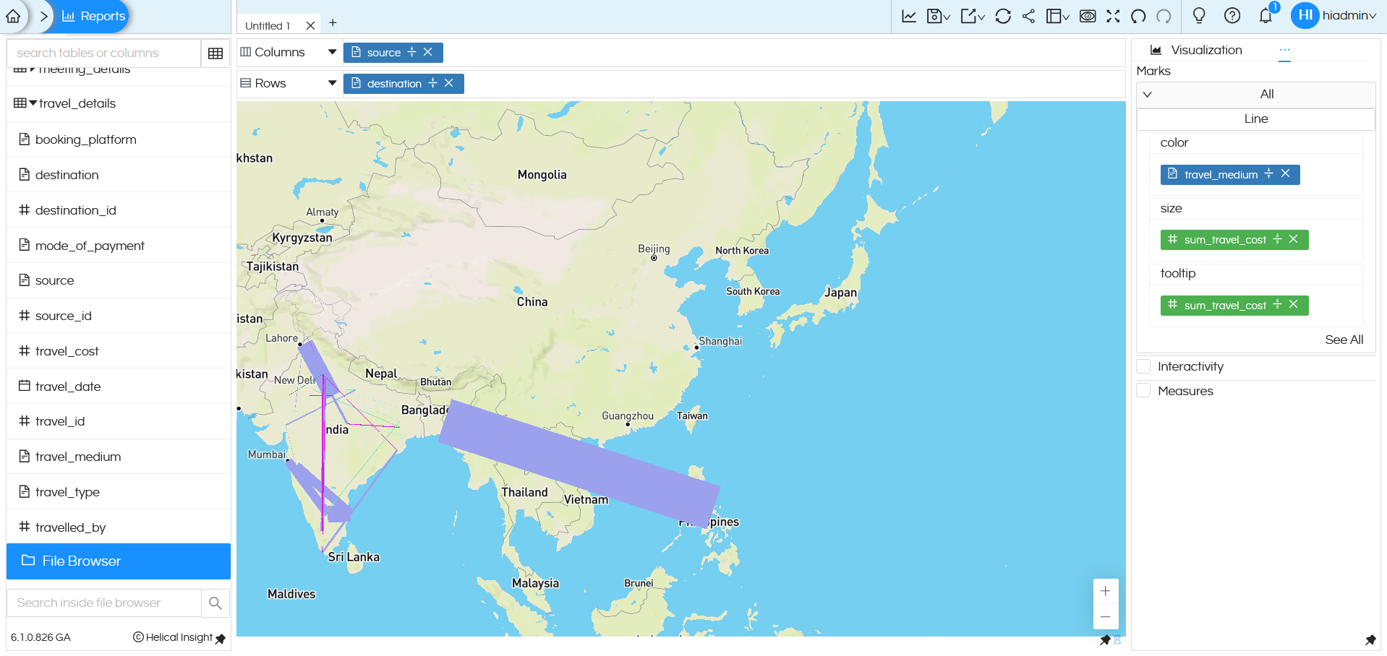Screen dimensions: 1387x656
Task: Enable the Measures checkbox
Action: coord(1144,390)
